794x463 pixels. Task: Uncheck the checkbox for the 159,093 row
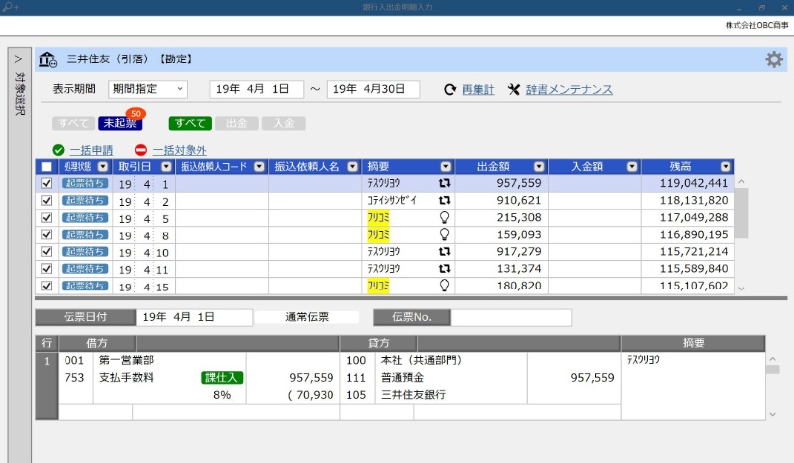(46, 235)
